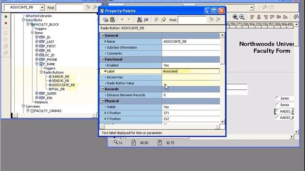
Task: Click the Collapse icon in Object Navigator sidebar
Action: pyautogui.click(x=6, y=40)
